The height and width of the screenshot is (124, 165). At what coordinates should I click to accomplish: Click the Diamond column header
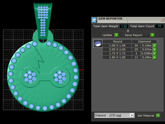click(x=144, y=42)
